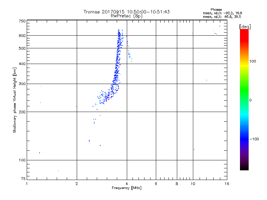Click the lone green point below 100 km
Image resolution: width=267 pixels, height=200 pixels.
(x=58, y=171)
